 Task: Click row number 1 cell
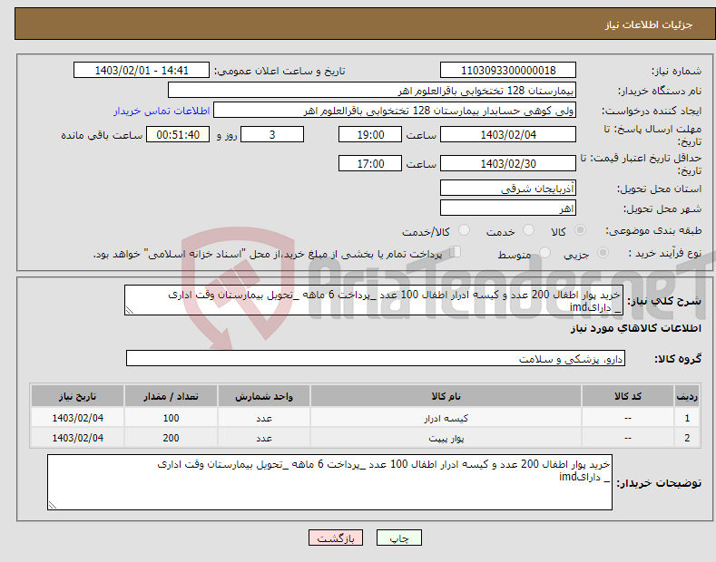(687, 418)
